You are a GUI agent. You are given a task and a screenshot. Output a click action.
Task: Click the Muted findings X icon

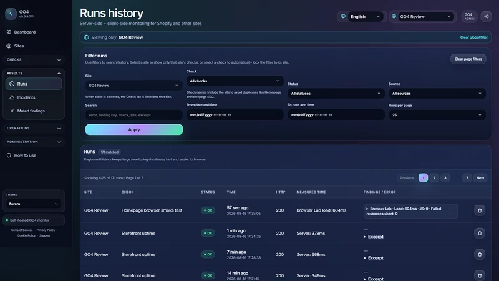[x=12, y=111]
